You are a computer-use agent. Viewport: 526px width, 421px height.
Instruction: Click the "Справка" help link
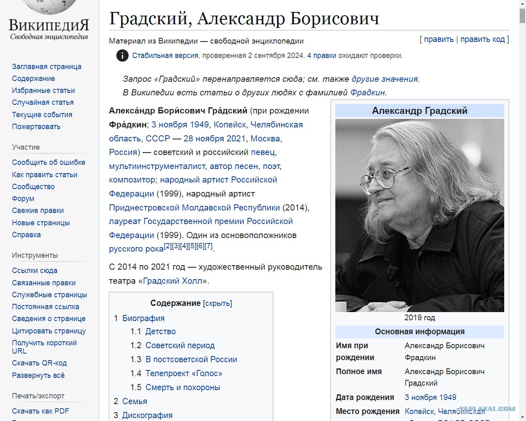click(26, 235)
